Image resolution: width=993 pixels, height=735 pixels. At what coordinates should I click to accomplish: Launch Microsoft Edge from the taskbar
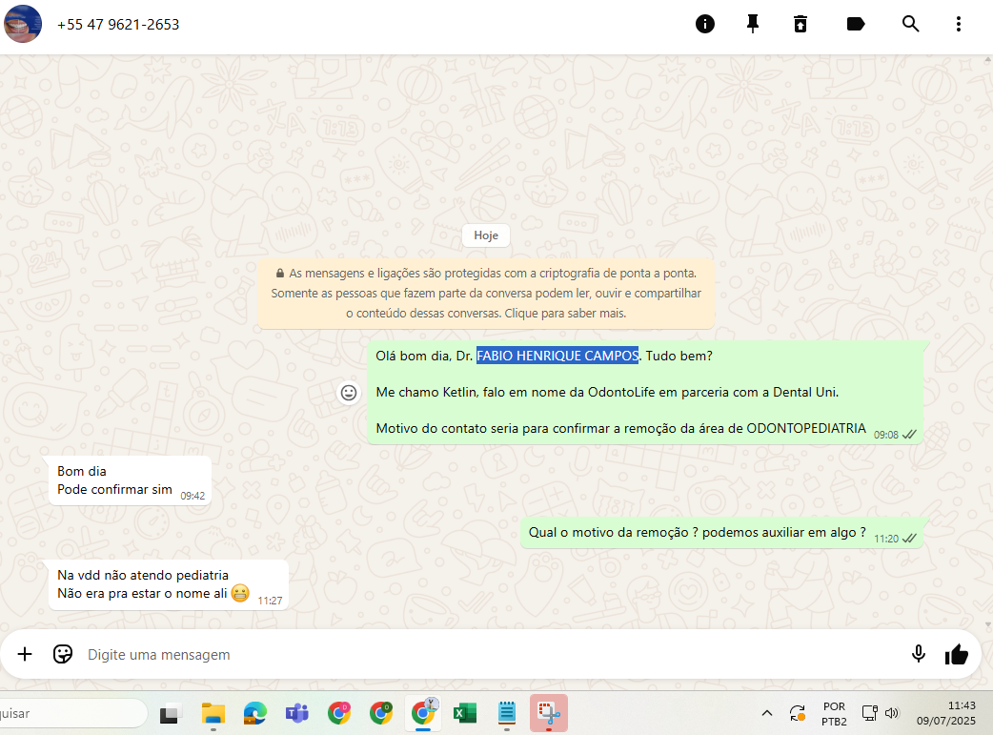pos(255,713)
